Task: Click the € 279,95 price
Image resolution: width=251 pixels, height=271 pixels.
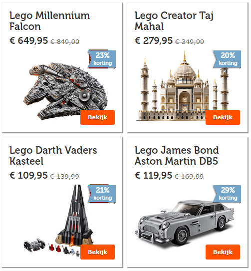Action: coord(154,40)
